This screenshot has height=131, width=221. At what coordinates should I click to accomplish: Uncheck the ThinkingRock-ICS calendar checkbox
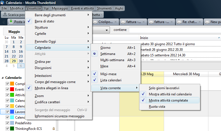click(x=7, y=128)
